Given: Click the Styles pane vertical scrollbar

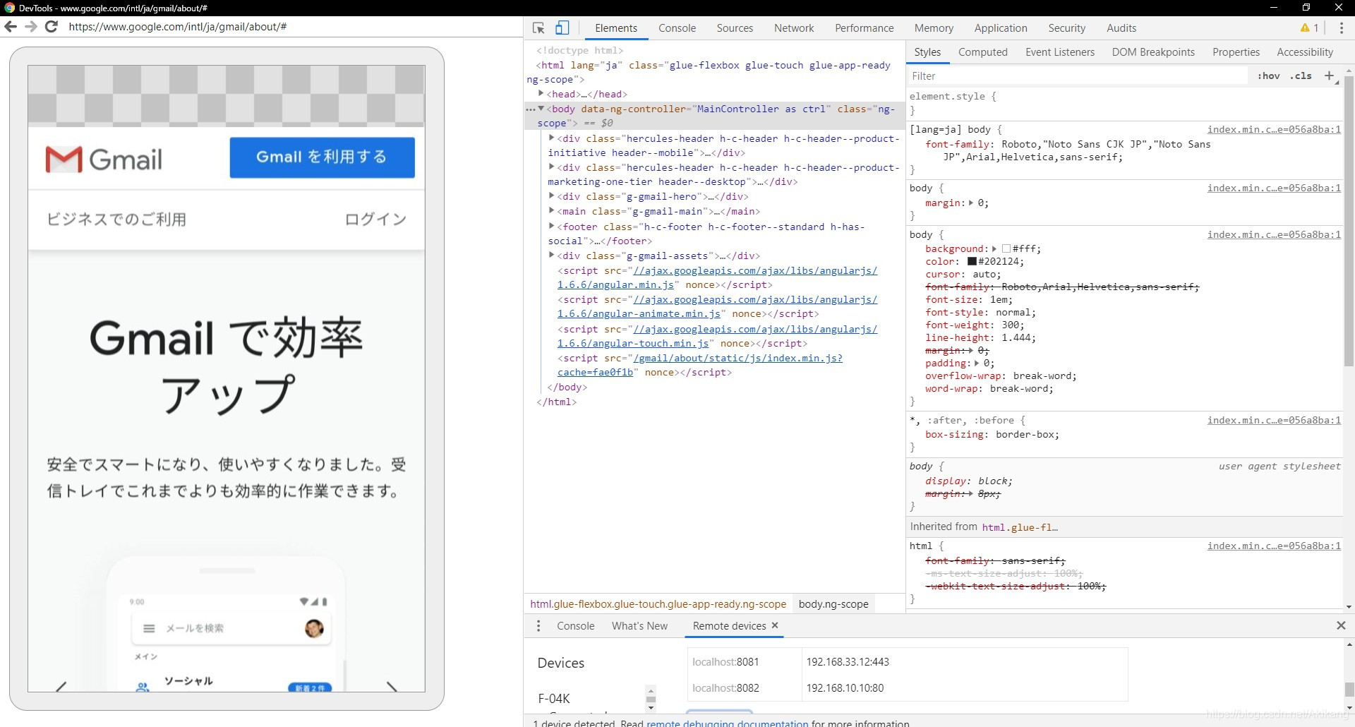Looking at the screenshot, I should (x=1349, y=222).
